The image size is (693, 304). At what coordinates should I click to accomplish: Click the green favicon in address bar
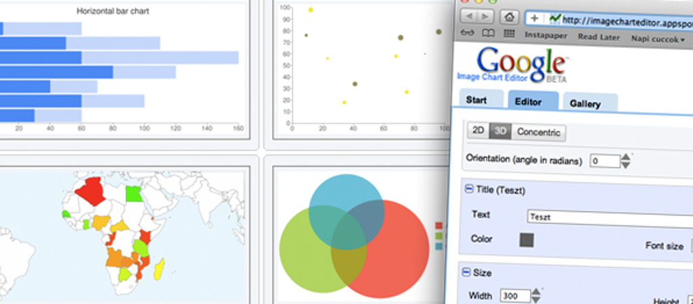pyautogui.click(x=554, y=18)
